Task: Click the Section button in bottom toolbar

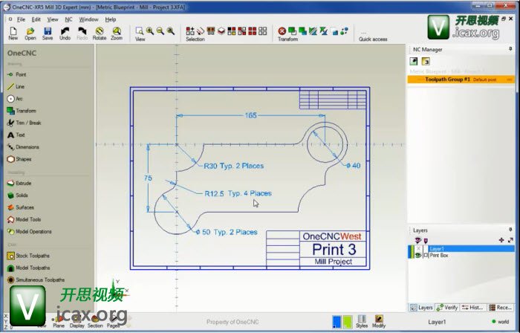Action: click(95, 322)
